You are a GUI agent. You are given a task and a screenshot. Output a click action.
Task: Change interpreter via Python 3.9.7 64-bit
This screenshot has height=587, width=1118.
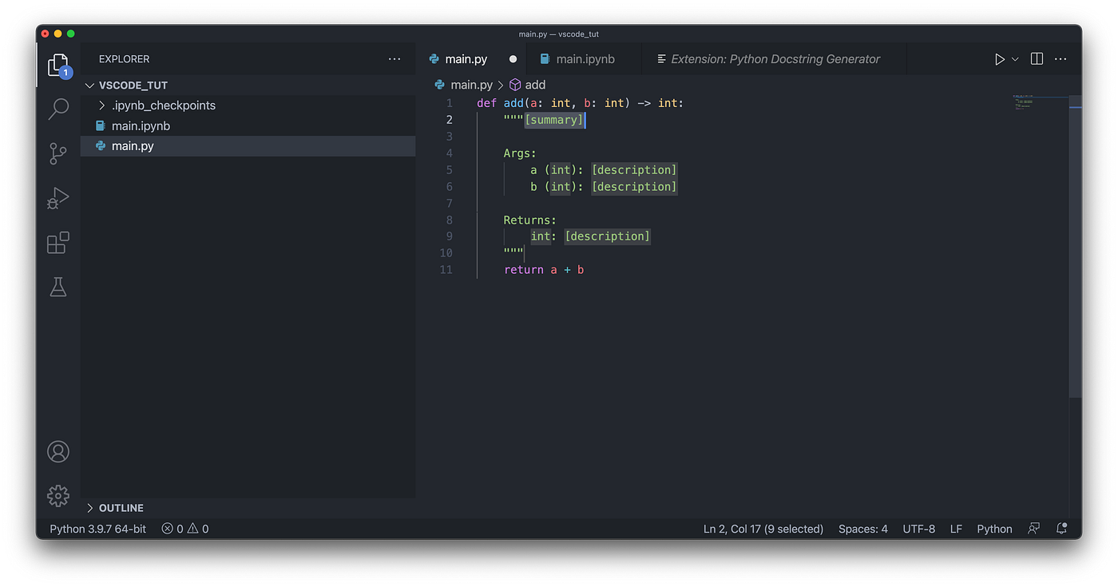tap(97, 528)
